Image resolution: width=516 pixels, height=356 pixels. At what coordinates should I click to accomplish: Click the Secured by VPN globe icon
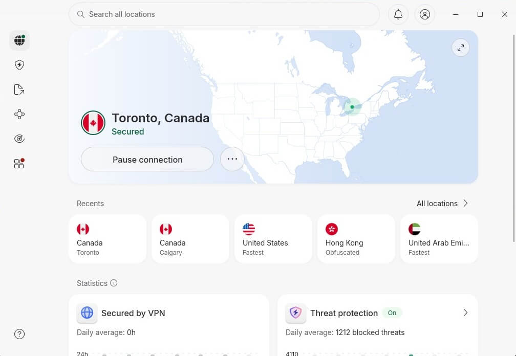87,313
